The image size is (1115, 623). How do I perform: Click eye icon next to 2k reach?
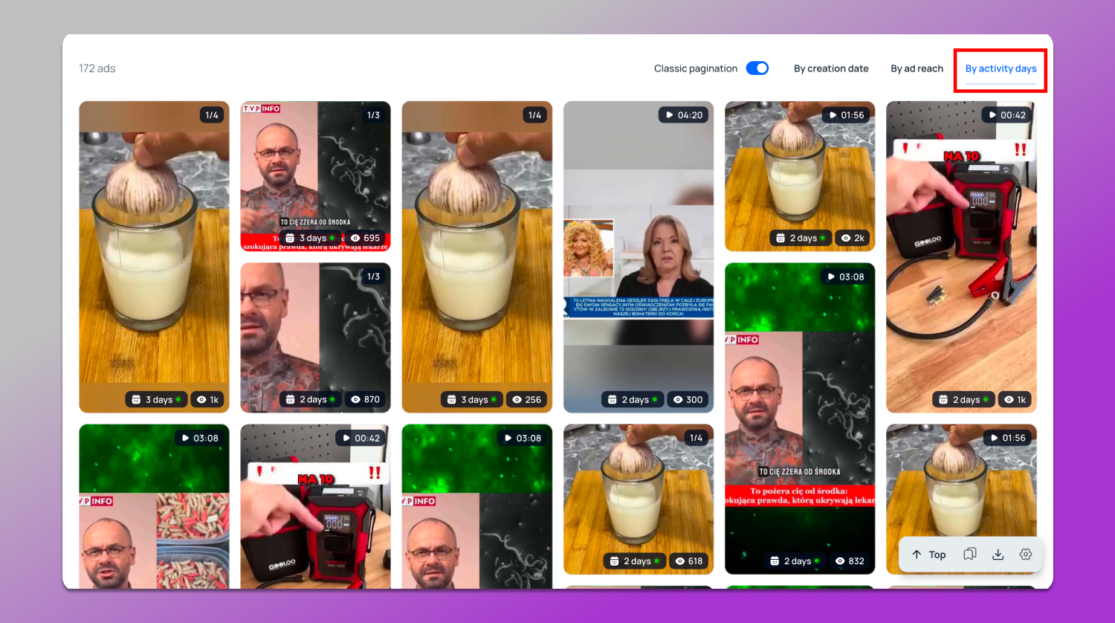pos(845,238)
